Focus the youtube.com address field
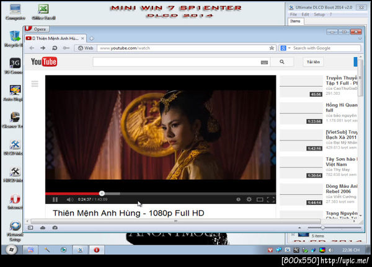This screenshot has width=372, height=267. [x=183, y=48]
